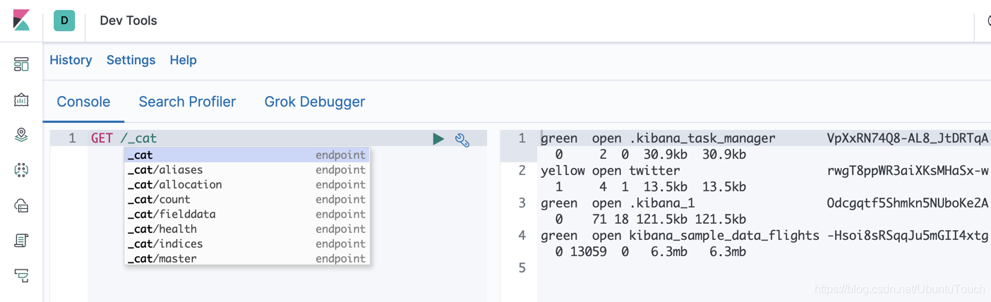
Task: Open APM icon in sidebar
Action: click(21, 276)
